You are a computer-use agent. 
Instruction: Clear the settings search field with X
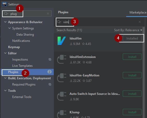tap(48, 14)
